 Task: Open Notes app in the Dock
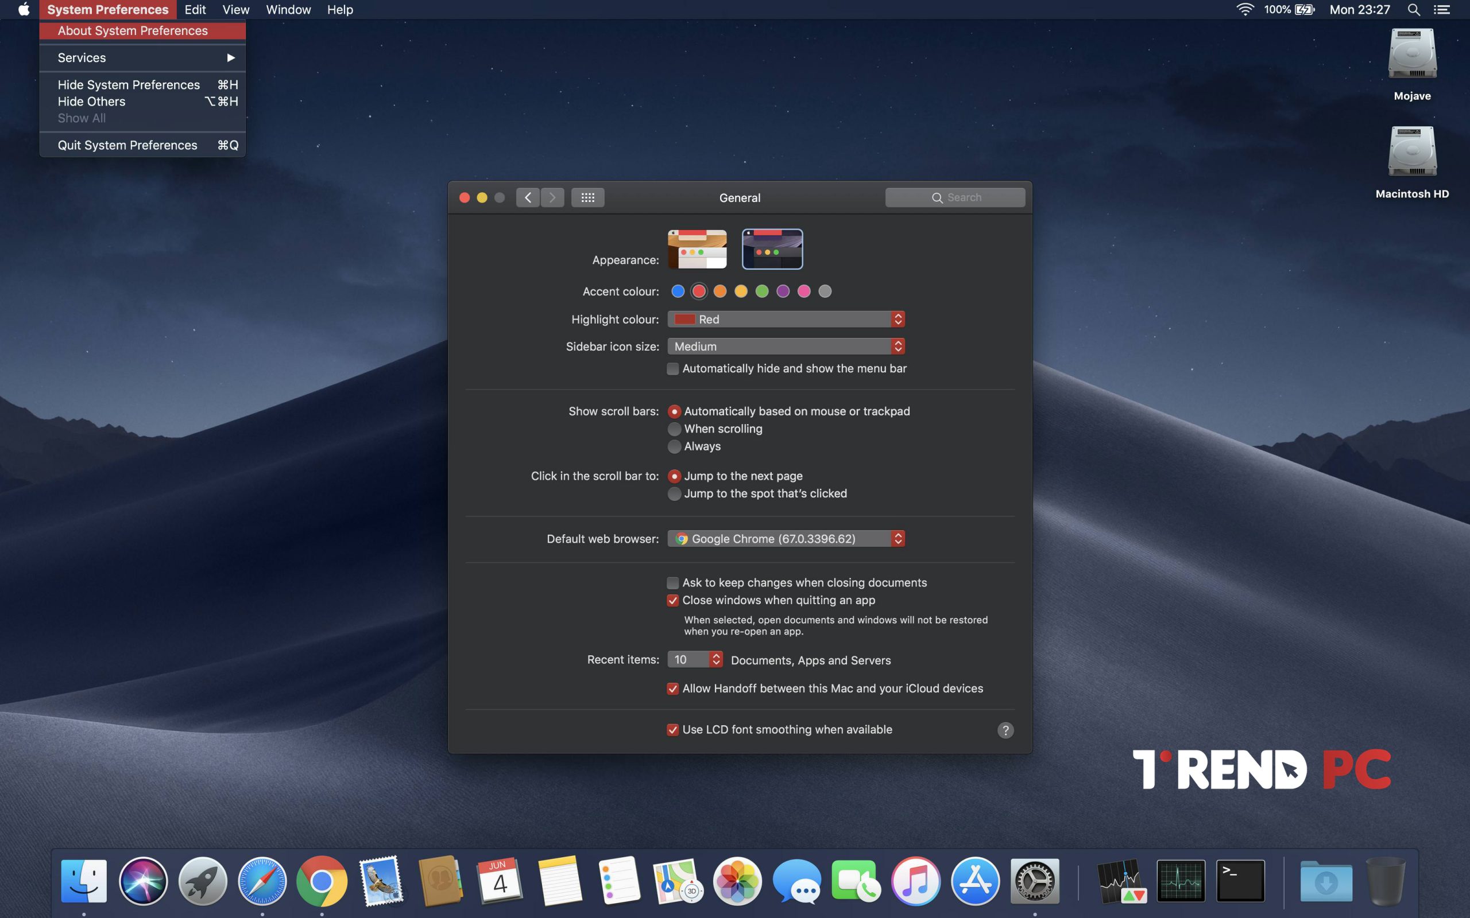pos(559,880)
